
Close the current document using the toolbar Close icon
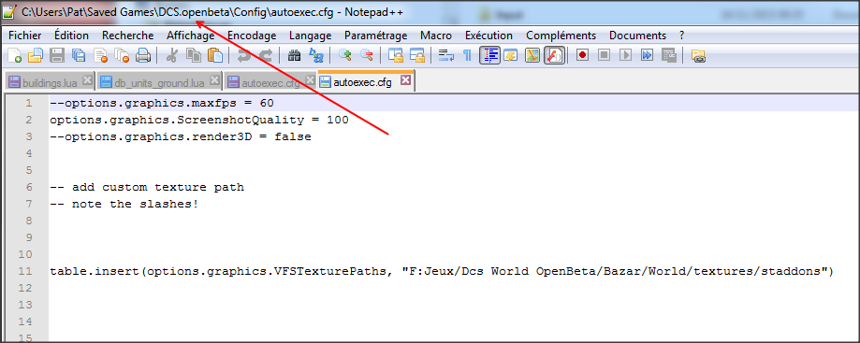point(100,55)
